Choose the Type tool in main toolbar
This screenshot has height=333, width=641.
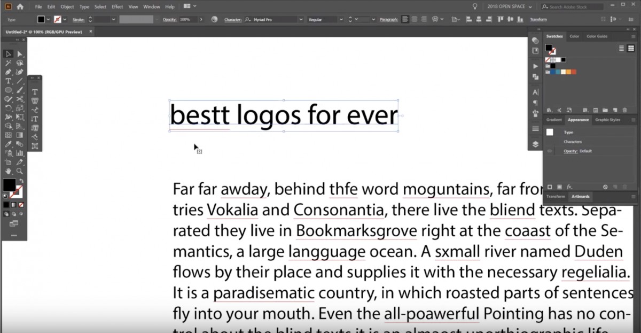tap(9, 81)
